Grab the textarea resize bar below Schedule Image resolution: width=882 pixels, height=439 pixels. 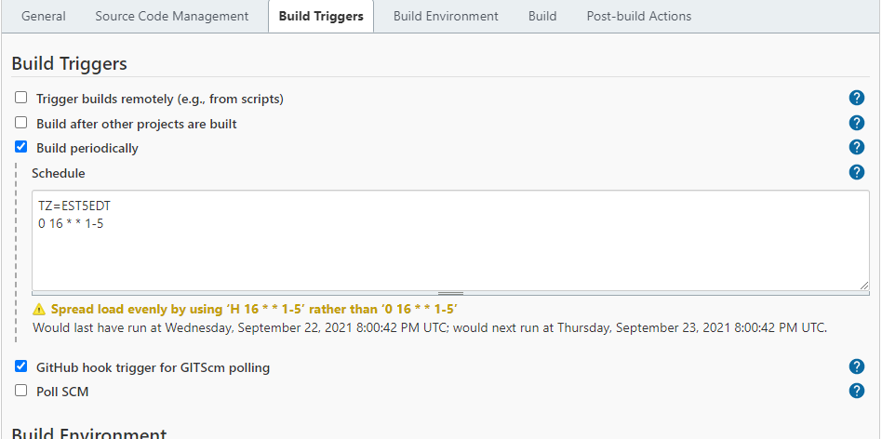[x=450, y=293]
